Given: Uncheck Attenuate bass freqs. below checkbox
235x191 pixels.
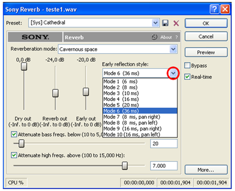Looking at the screenshot, I should click(x=14, y=134).
